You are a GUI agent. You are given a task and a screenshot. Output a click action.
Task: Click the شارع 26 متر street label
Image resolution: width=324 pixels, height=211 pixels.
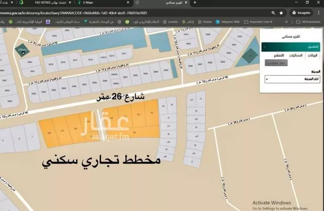121,97
